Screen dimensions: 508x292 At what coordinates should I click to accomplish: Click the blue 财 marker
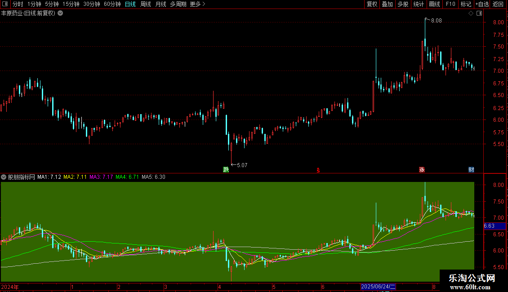click(x=472, y=170)
